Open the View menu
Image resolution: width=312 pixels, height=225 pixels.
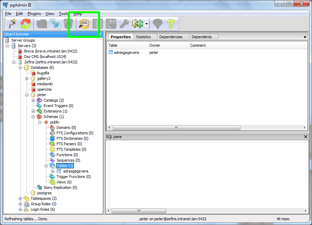coord(50,14)
